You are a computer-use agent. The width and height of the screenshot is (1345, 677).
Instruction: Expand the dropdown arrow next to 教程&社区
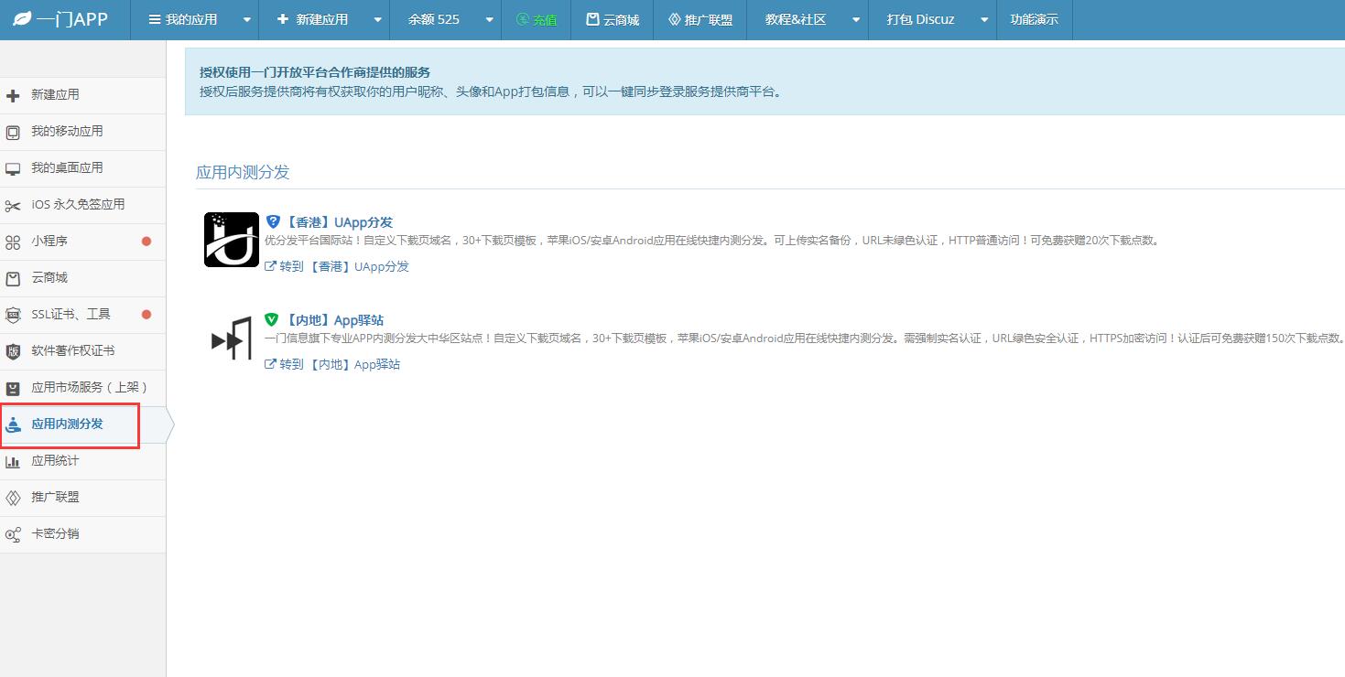point(855,20)
